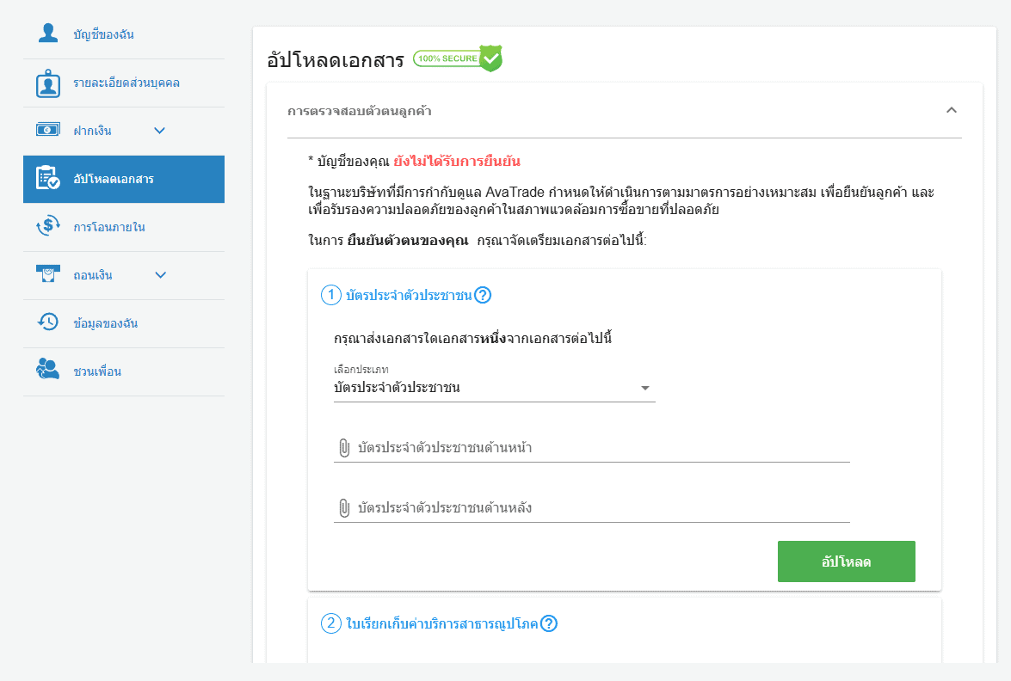
Task: Click the บัตรประจำตัวประชาชนด้านหน้า file field
Action: point(592,449)
